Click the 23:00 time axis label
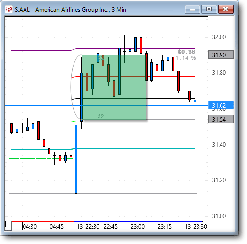247x244 pixels. (138, 227)
